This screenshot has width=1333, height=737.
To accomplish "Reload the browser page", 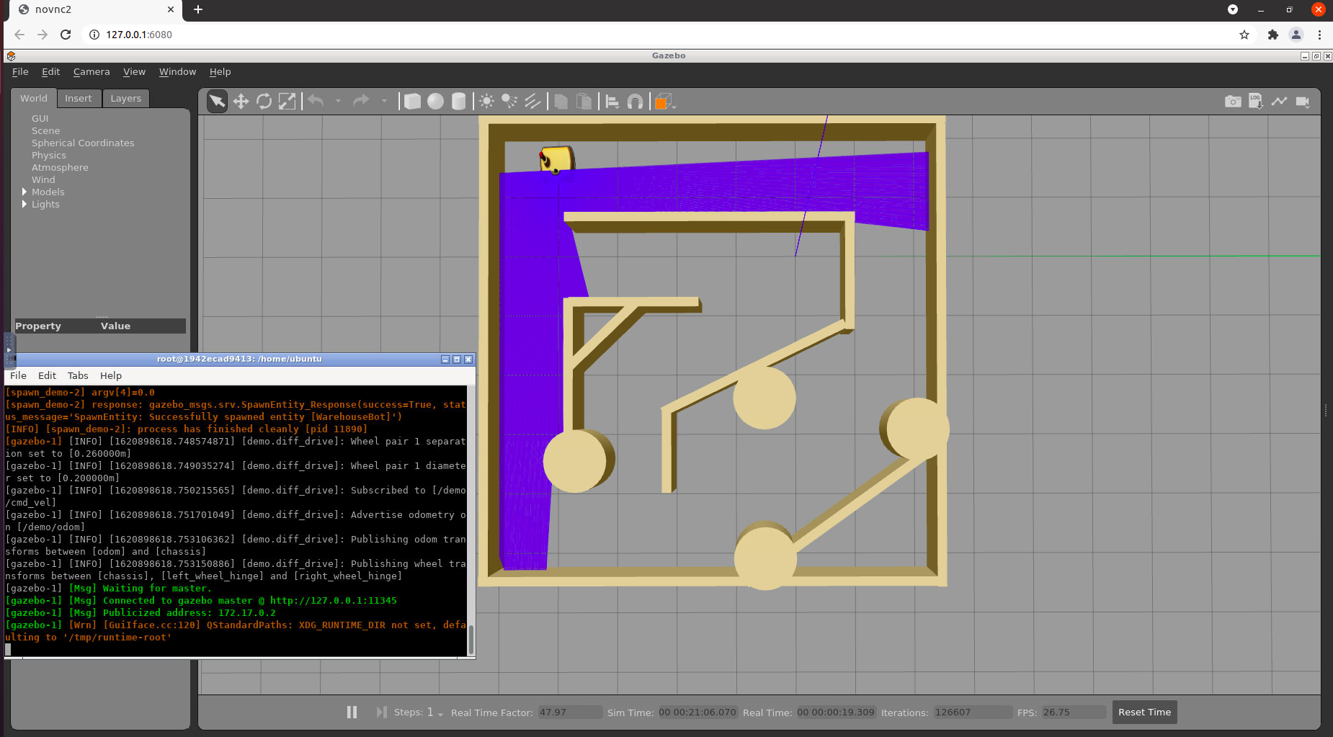I will (66, 35).
